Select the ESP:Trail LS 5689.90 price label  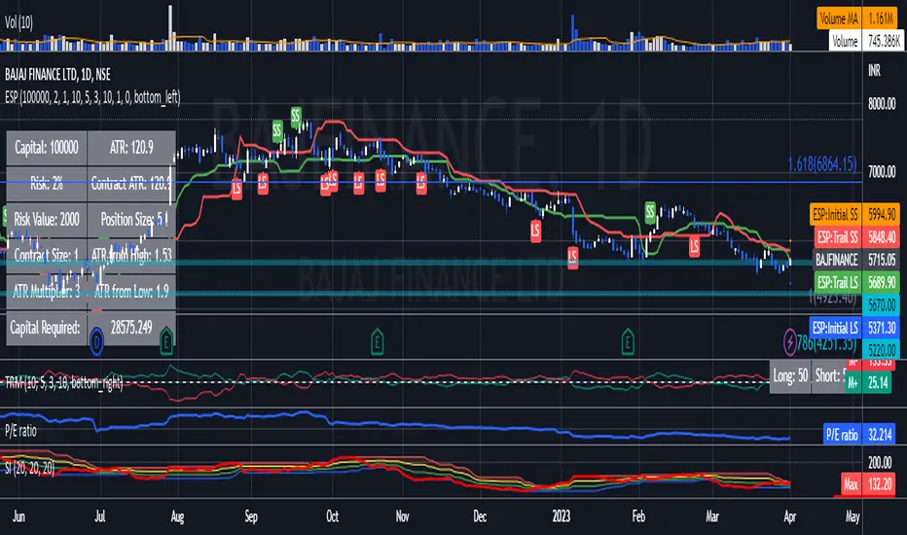(857, 282)
